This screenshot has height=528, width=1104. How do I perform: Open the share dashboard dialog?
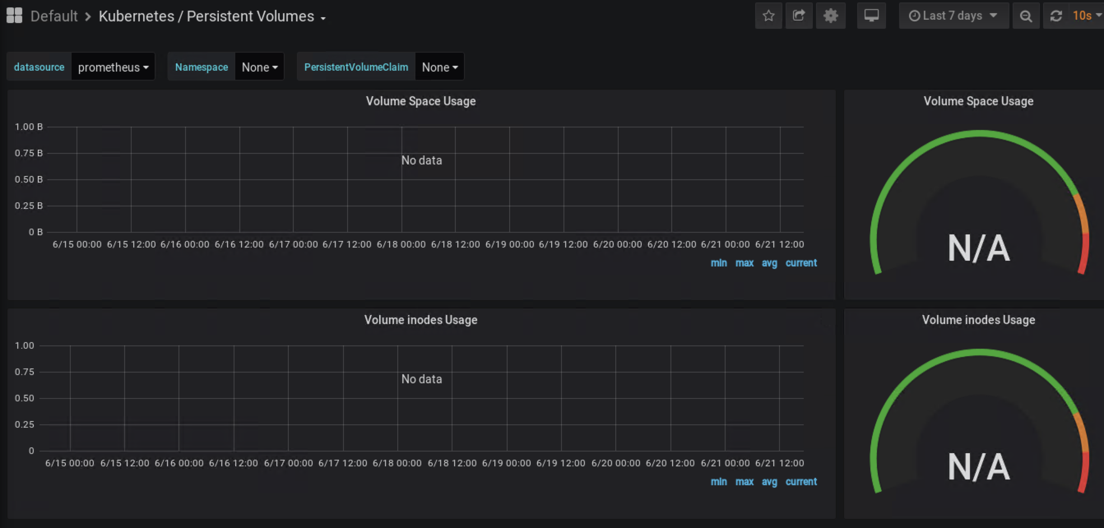click(799, 16)
